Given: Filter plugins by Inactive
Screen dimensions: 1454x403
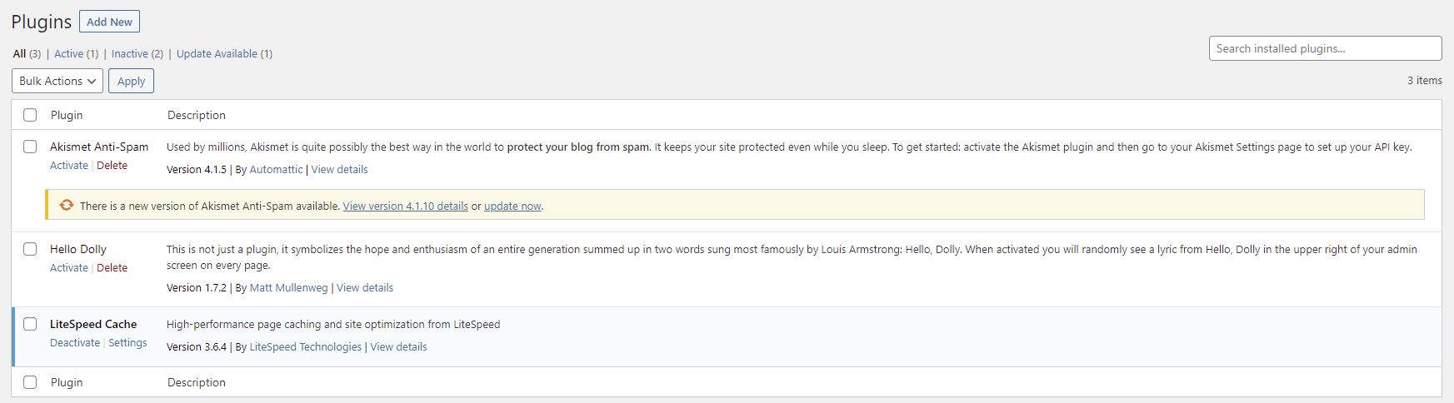Looking at the screenshot, I should pyautogui.click(x=130, y=53).
